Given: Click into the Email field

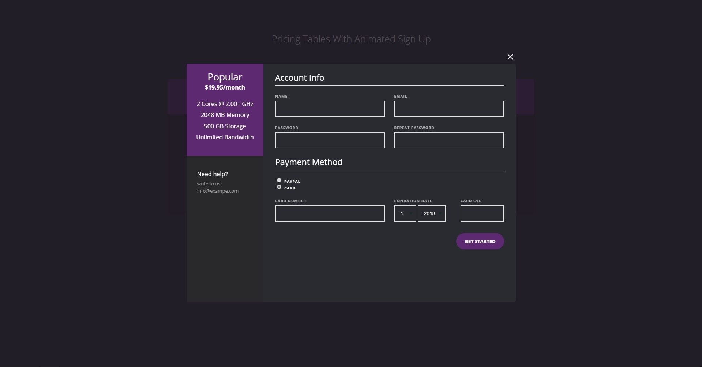Looking at the screenshot, I should (449, 109).
